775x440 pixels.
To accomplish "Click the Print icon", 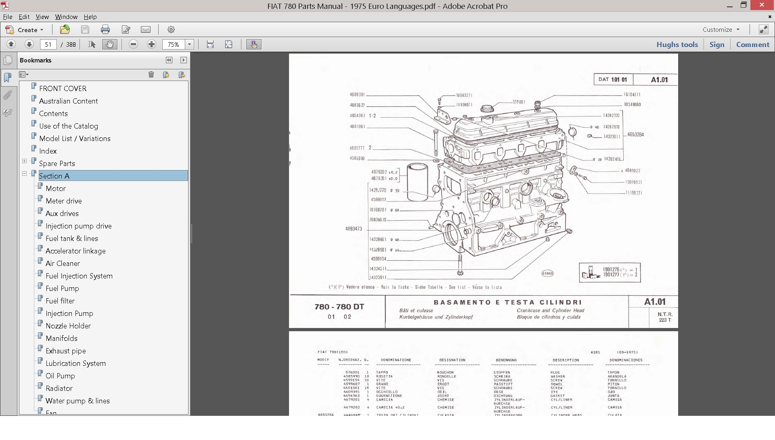I will click(105, 29).
